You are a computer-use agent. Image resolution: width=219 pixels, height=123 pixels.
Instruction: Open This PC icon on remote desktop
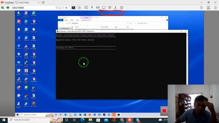(19, 38)
